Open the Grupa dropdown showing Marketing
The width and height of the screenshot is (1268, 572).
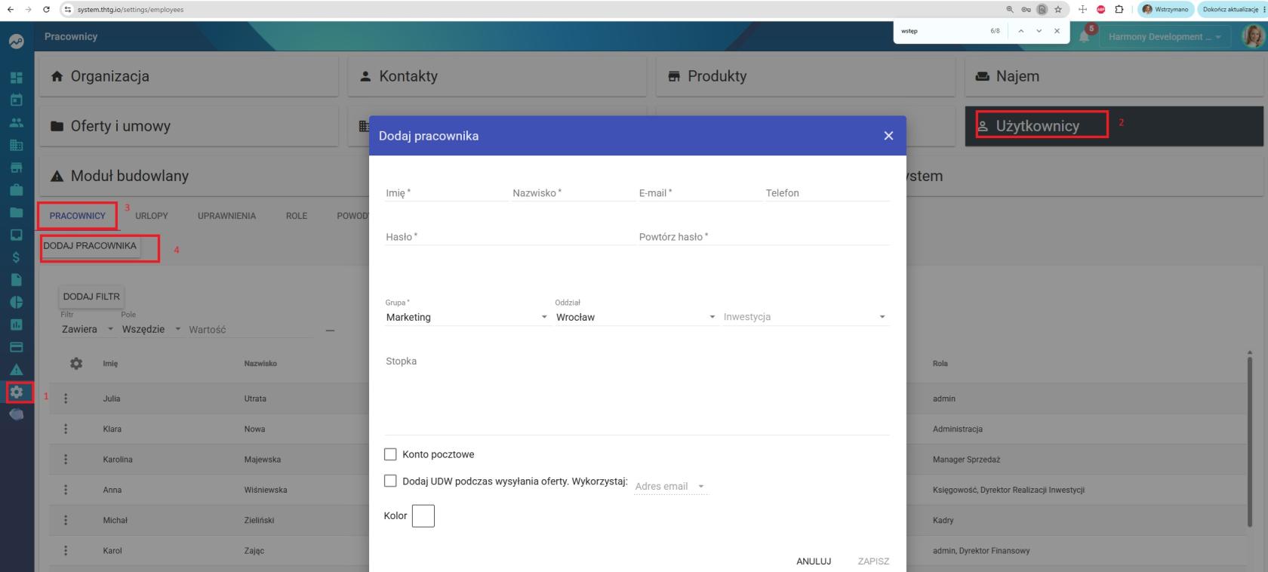(467, 317)
